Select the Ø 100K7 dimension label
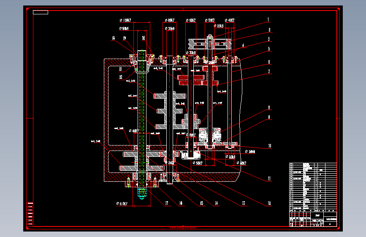The width and height of the screenshot is (366, 237). click(125, 21)
